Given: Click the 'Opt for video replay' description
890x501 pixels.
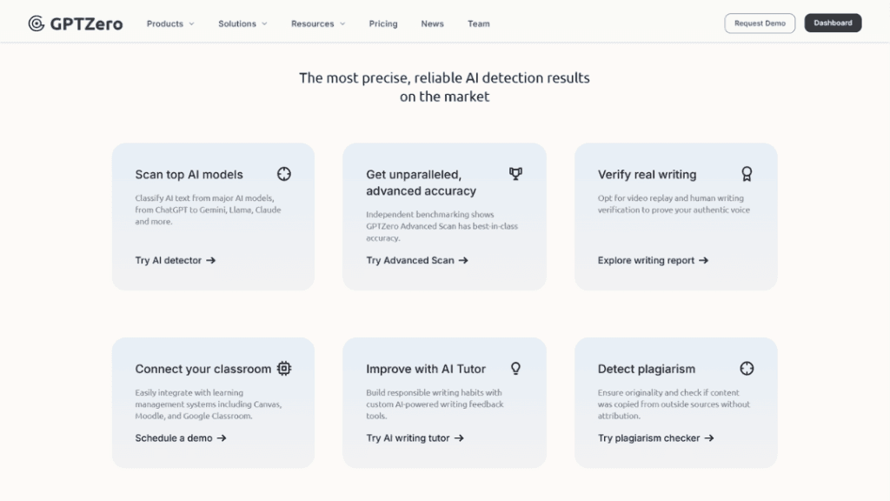Looking at the screenshot, I should (674, 204).
